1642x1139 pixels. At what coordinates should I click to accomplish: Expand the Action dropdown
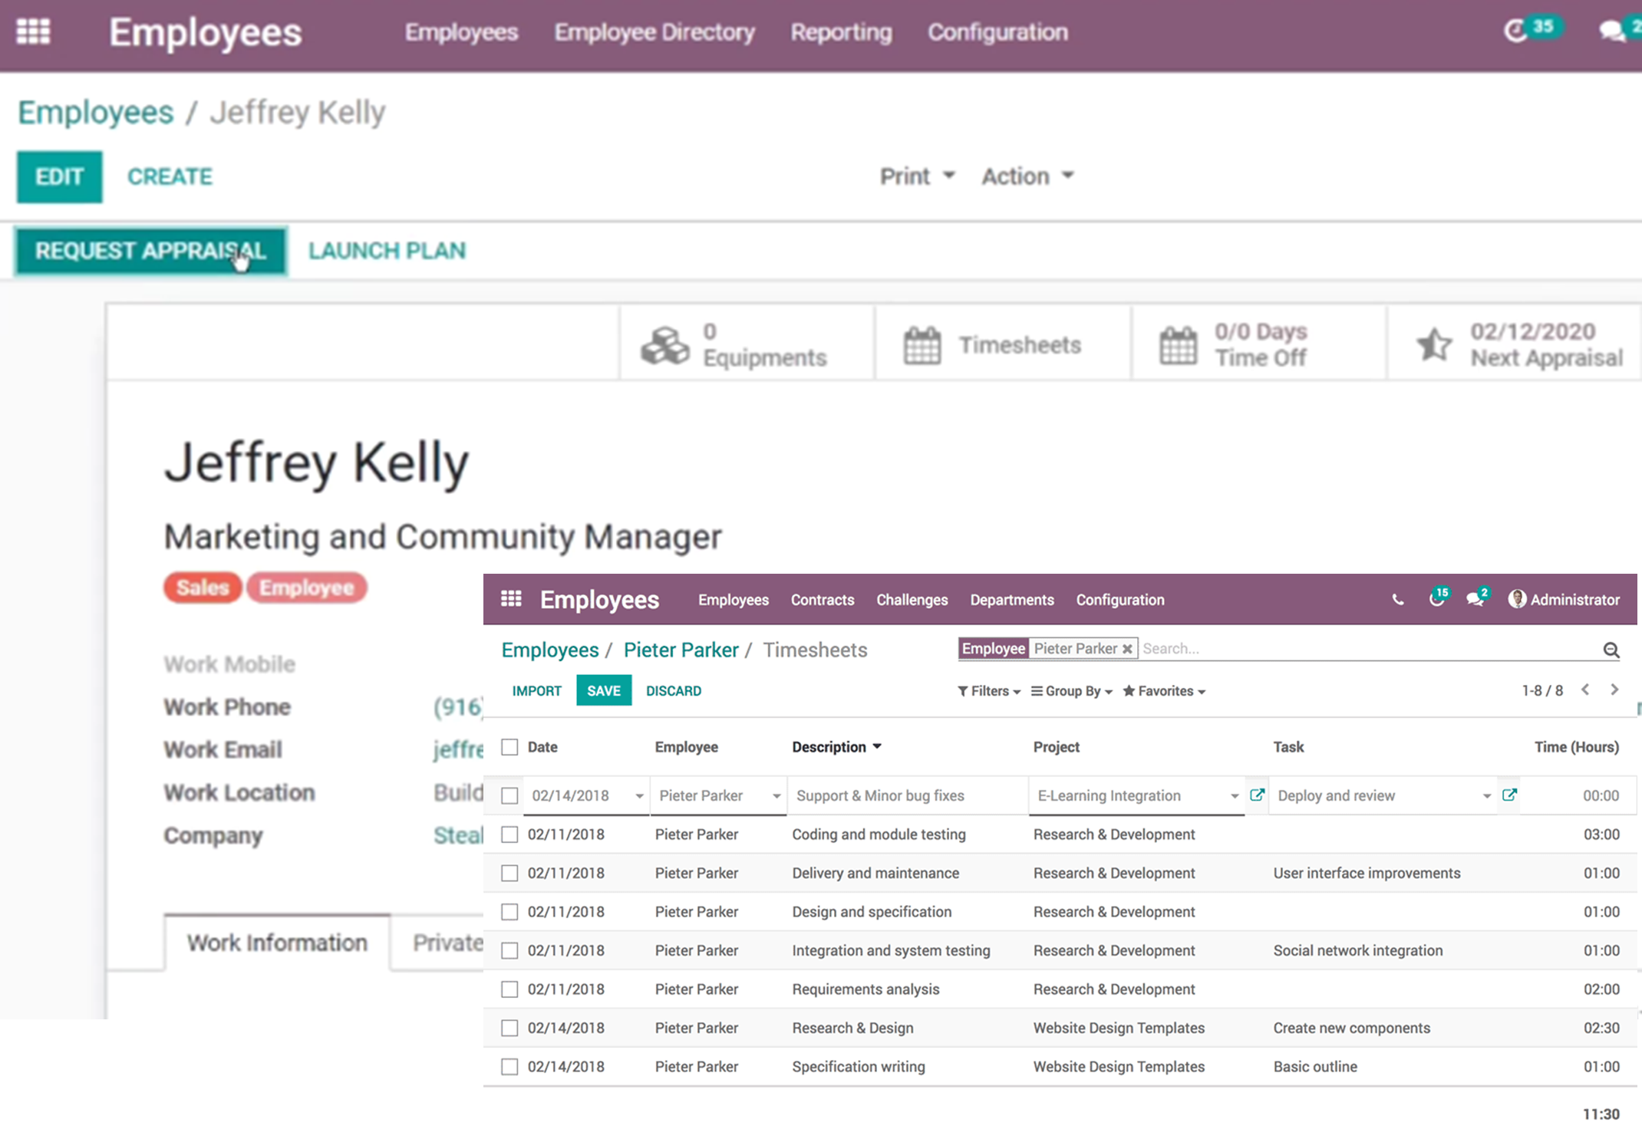(1027, 176)
